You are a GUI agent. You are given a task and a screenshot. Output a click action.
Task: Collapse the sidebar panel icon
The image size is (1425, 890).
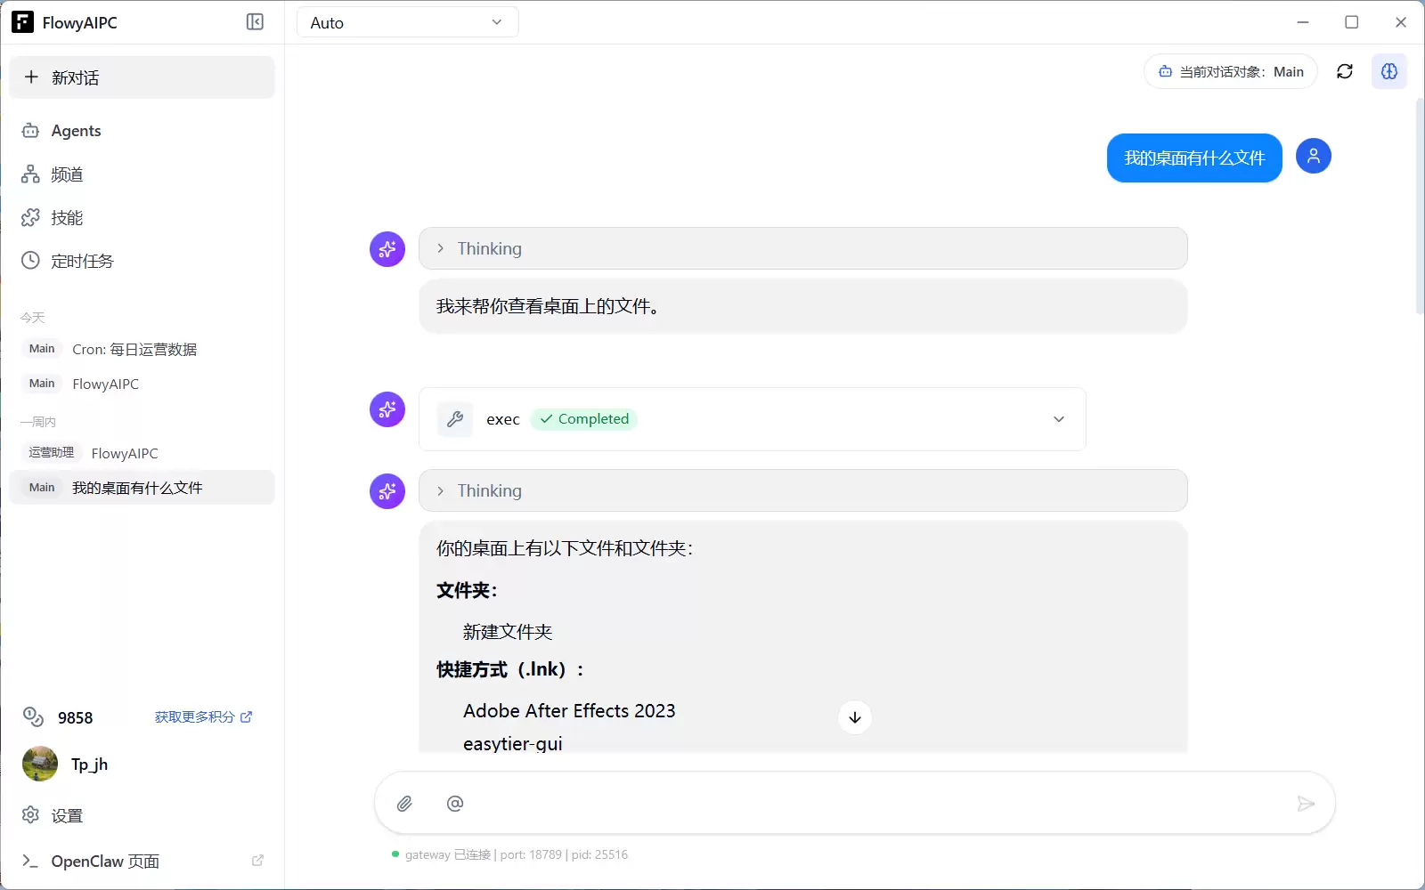pos(255,22)
